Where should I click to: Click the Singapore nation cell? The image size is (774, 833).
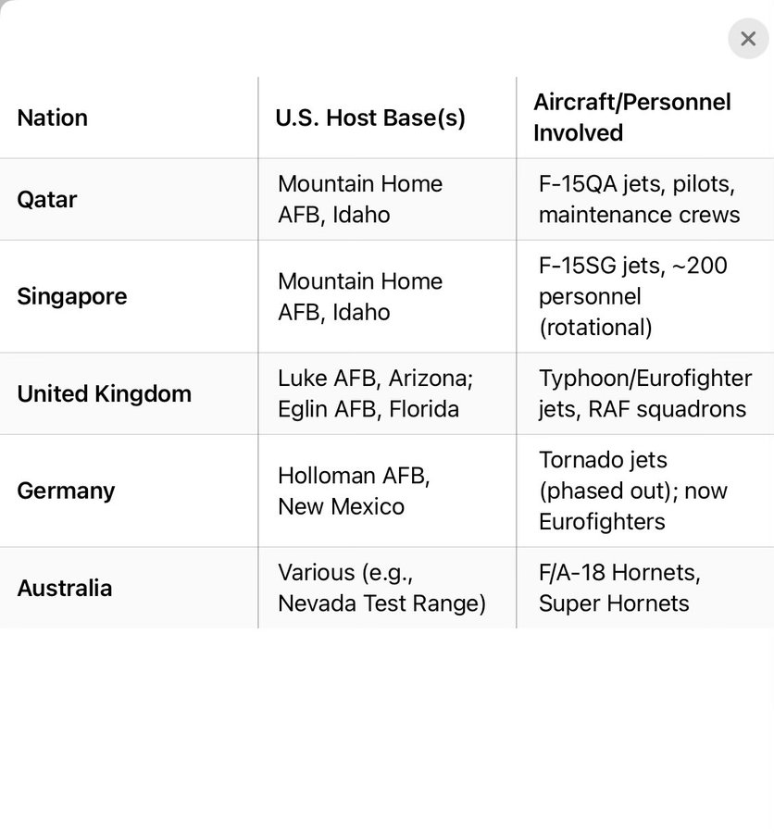[72, 296]
